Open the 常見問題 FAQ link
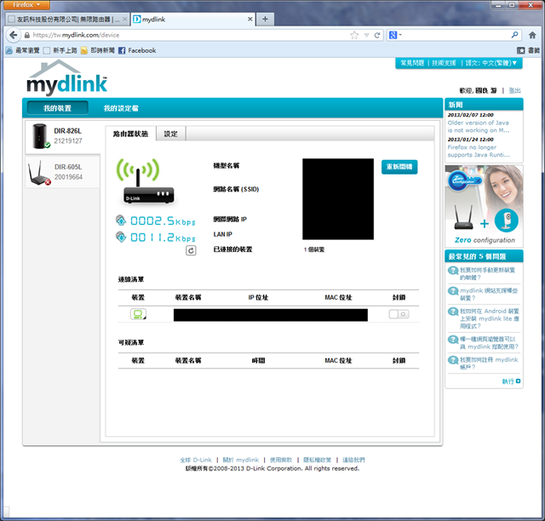Image resolution: width=545 pixels, height=521 pixels. 412,63
